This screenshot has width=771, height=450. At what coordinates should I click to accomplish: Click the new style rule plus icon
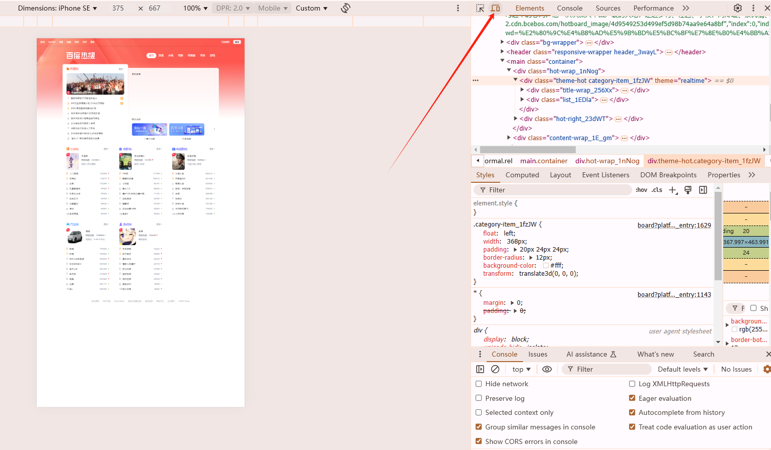pyautogui.click(x=673, y=190)
